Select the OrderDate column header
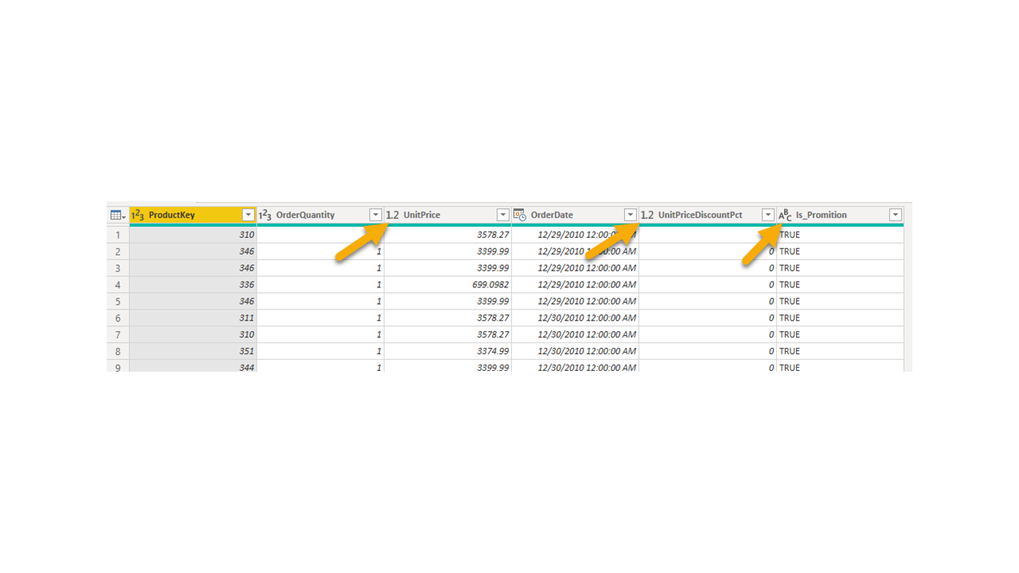 click(x=576, y=215)
